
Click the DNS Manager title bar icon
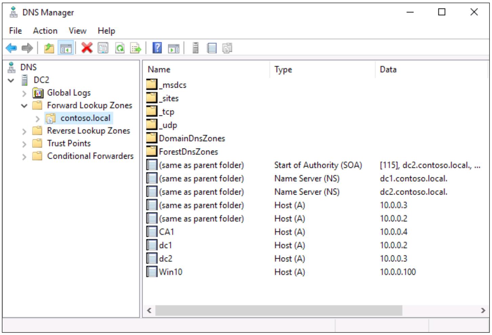click(x=14, y=13)
